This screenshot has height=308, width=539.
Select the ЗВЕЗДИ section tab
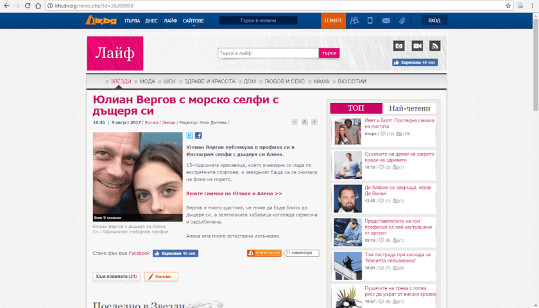pos(121,81)
